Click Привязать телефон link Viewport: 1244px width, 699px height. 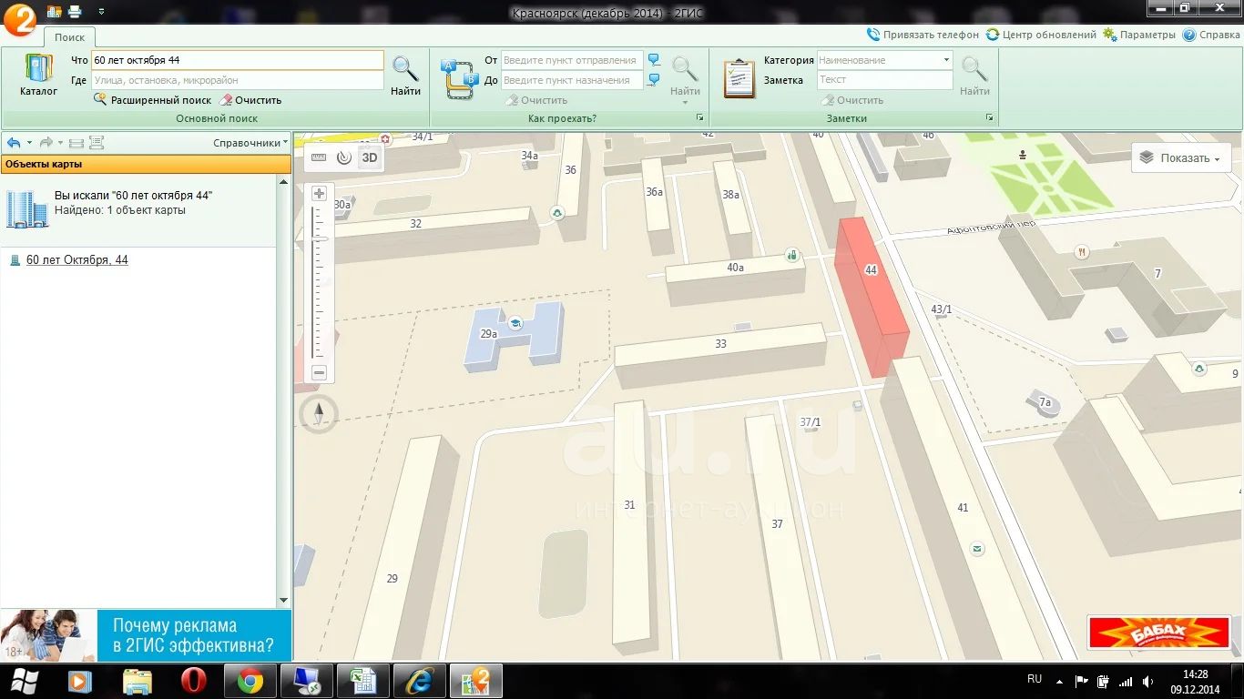tap(923, 35)
